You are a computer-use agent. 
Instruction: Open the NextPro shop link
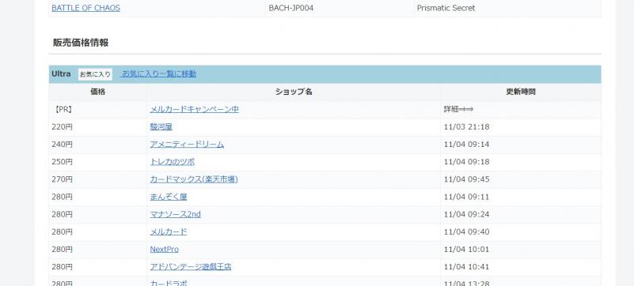tap(164, 250)
